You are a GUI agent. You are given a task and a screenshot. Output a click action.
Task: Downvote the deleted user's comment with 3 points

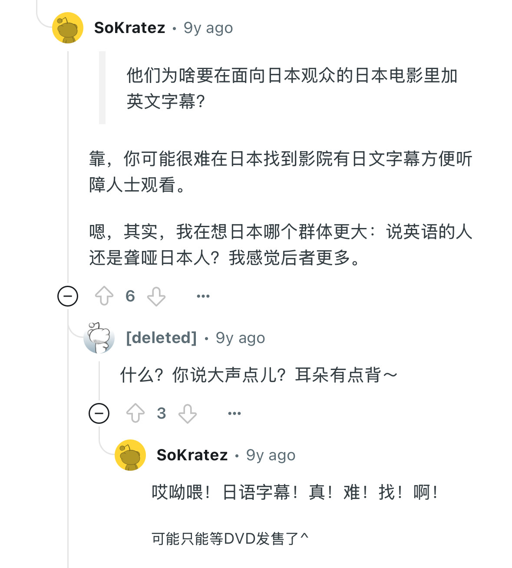(188, 413)
